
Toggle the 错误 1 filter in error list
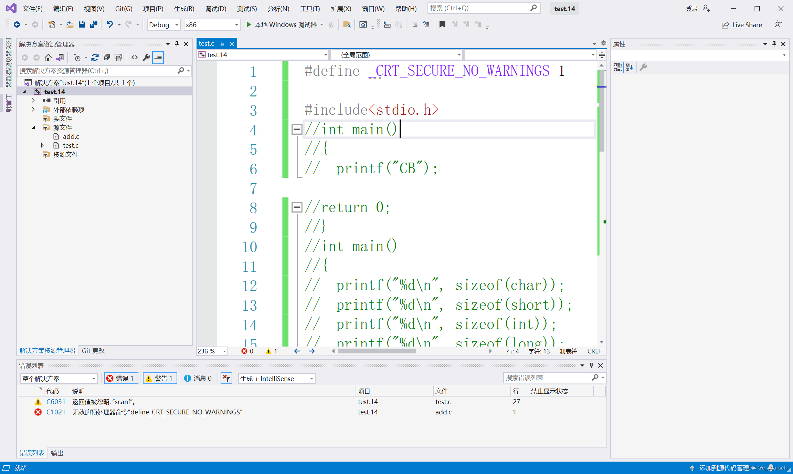pos(121,378)
